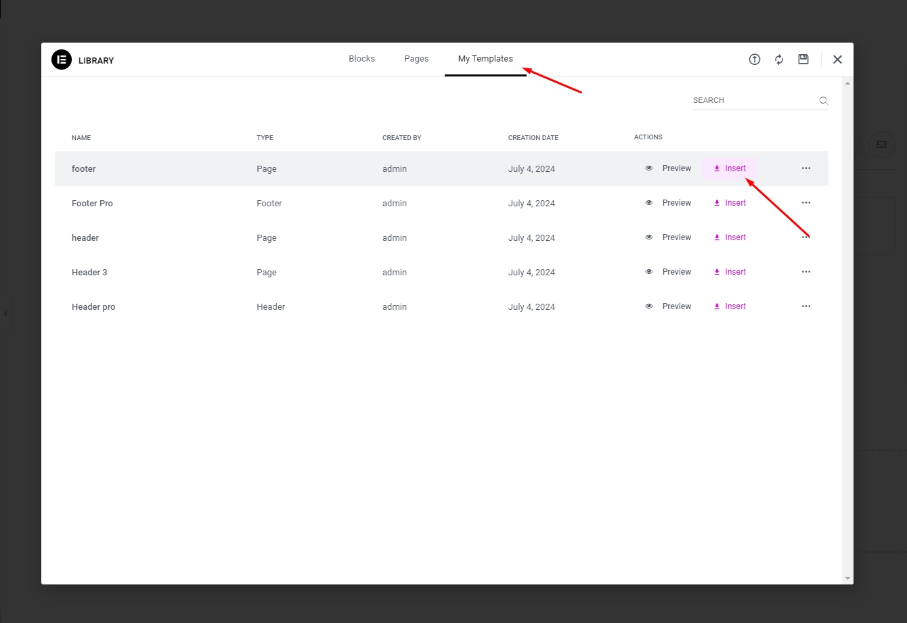Click the scrollbar down arrow
Viewport: 907px width, 623px height.
847,578
